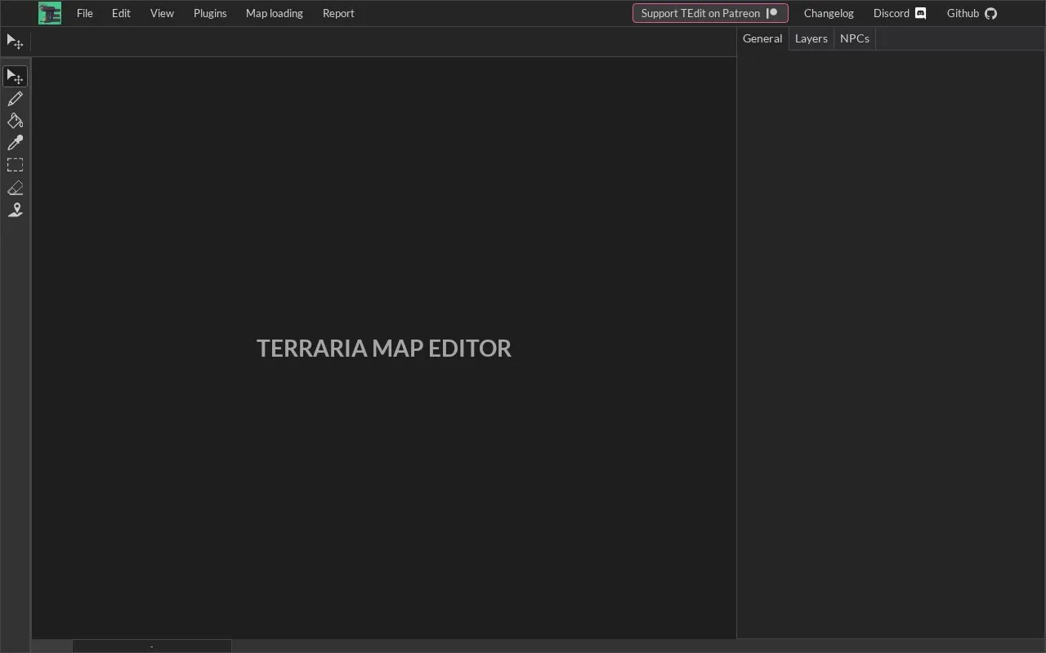Select the Point marker tool
This screenshot has height=653, width=1046.
click(15, 210)
